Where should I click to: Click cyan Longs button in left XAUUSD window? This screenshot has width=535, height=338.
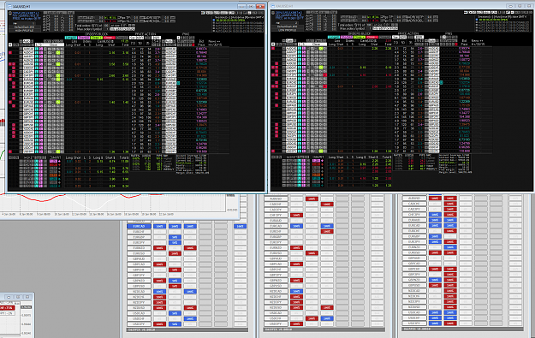71,38
